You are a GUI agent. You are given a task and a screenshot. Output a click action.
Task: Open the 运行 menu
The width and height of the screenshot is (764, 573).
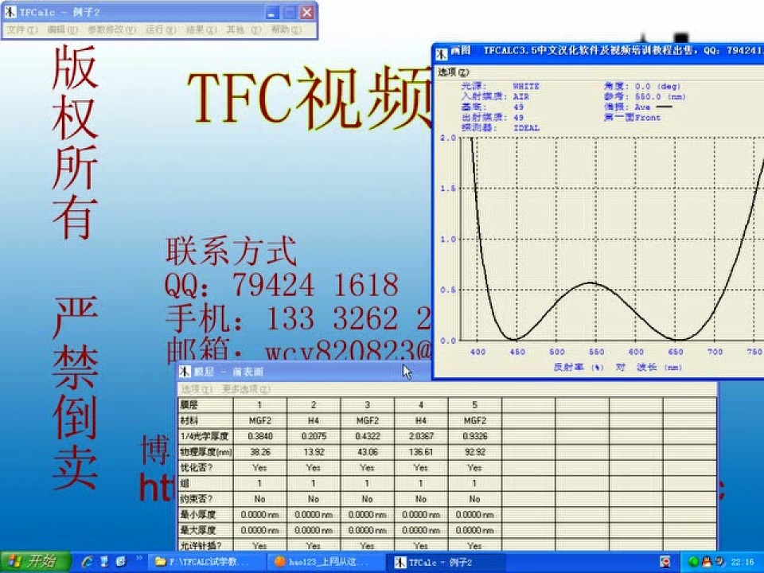pyautogui.click(x=162, y=29)
